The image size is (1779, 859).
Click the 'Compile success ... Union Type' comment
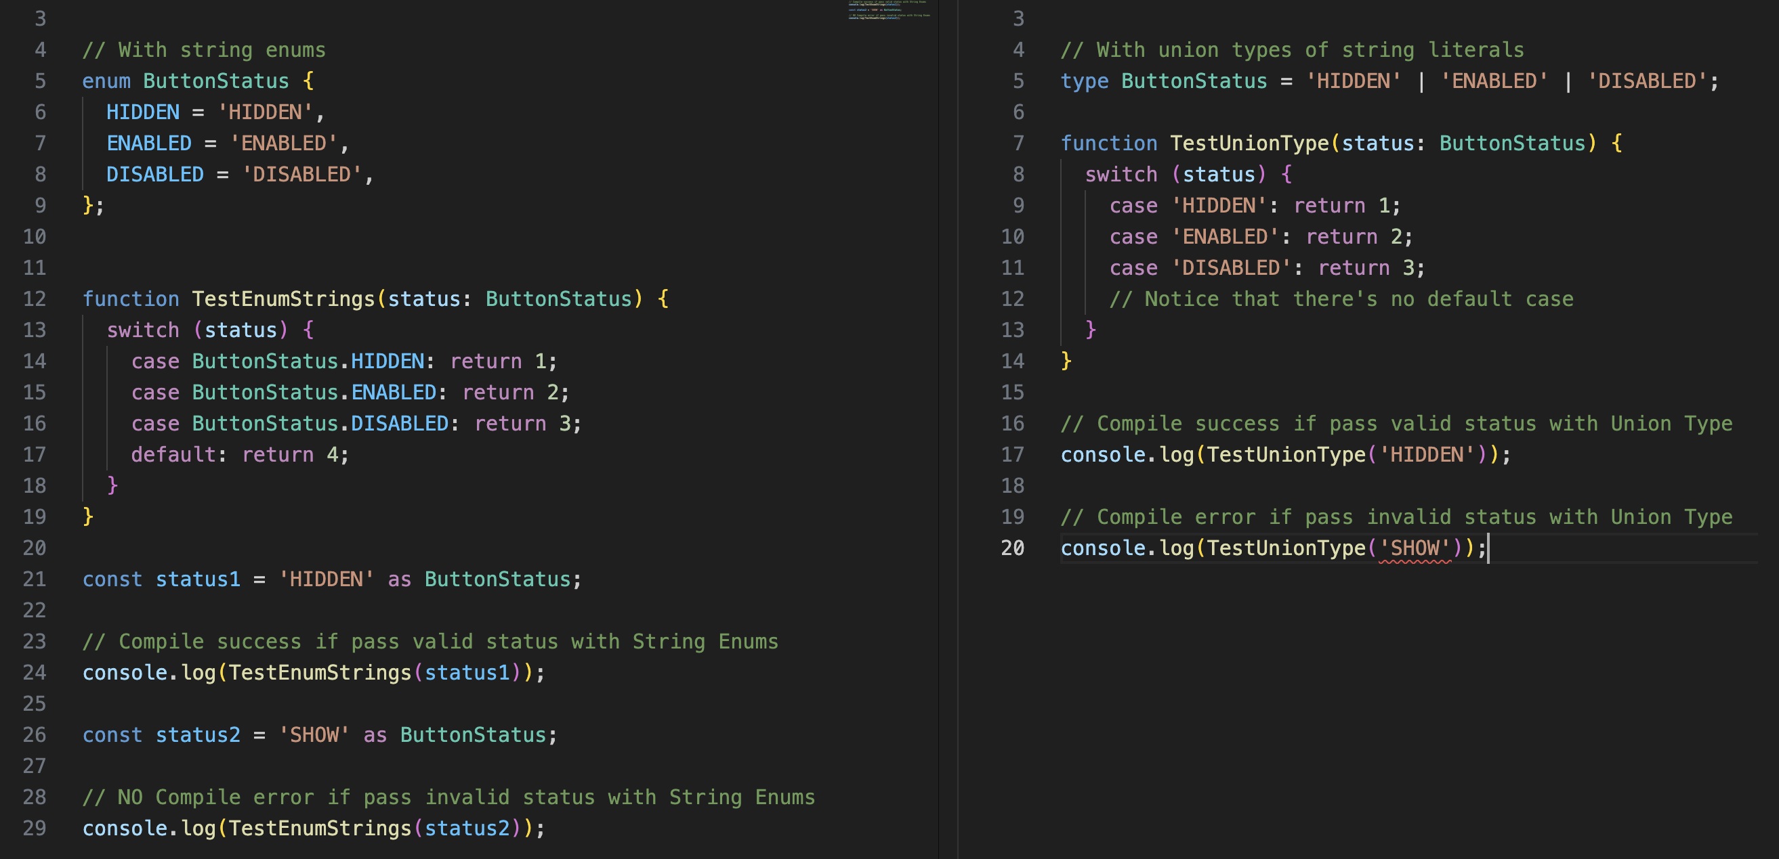1396,423
